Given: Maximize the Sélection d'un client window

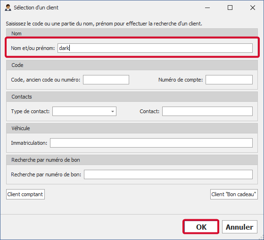Looking at the screenshot, I should pos(230,8).
